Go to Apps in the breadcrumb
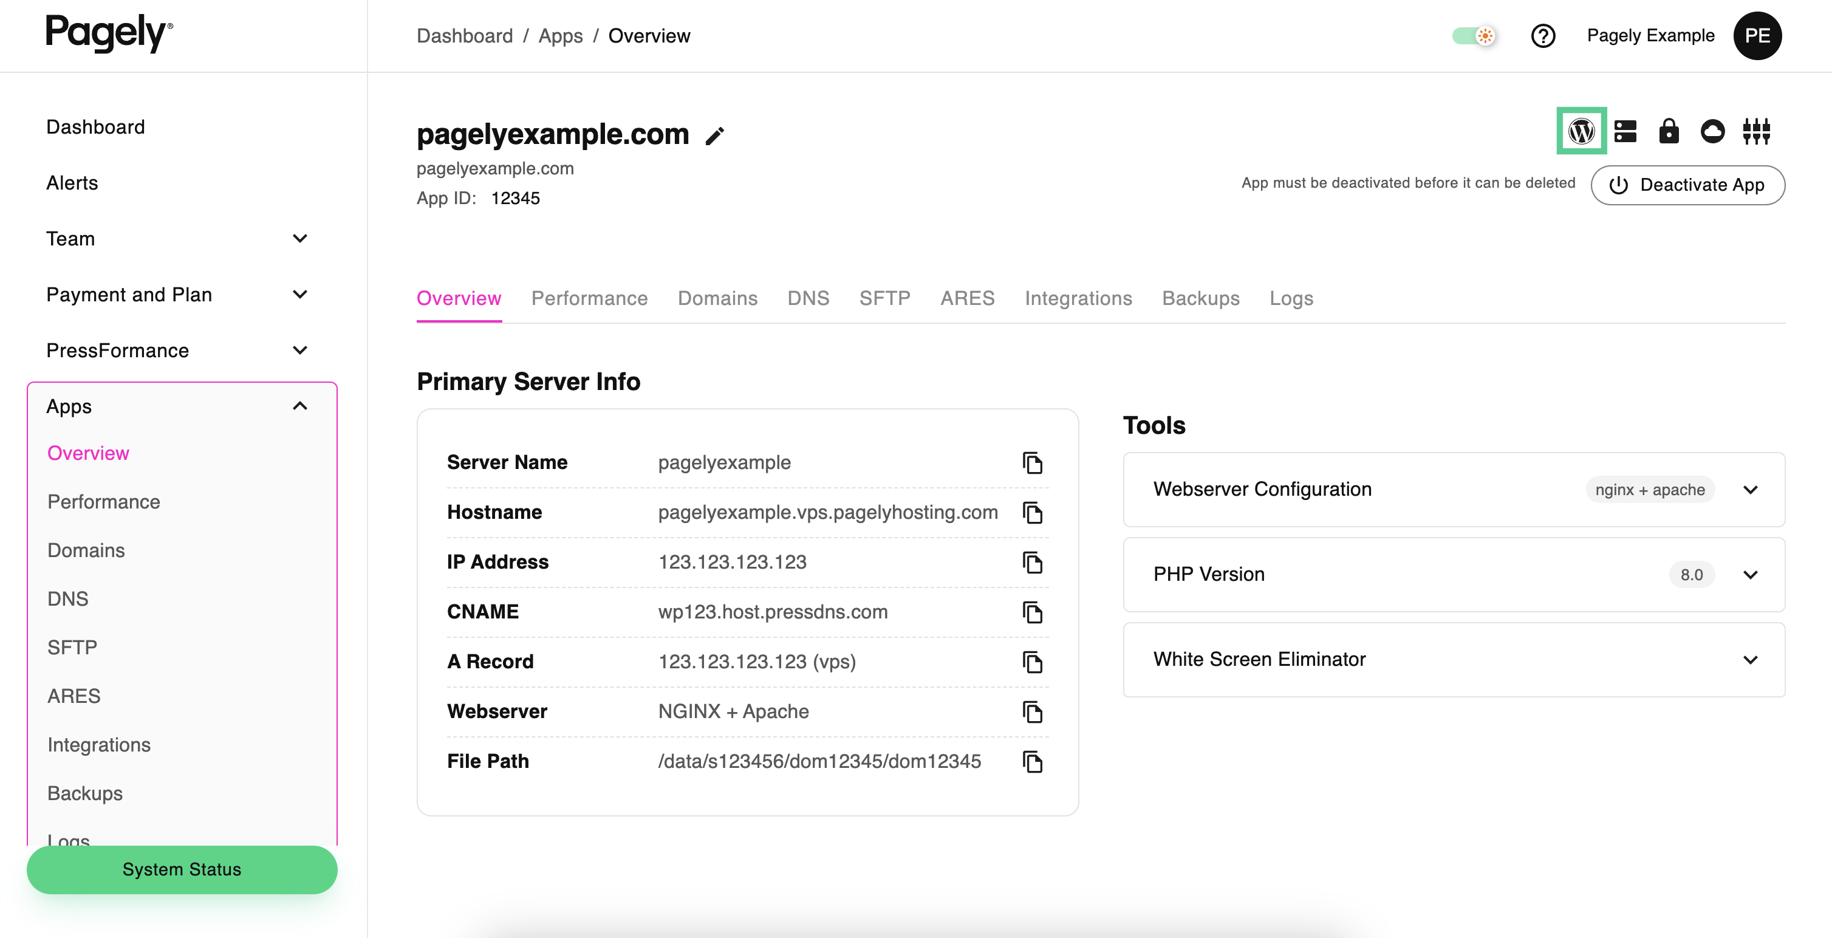The height and width of the screenshot is (938, 1832). (561, 36)
